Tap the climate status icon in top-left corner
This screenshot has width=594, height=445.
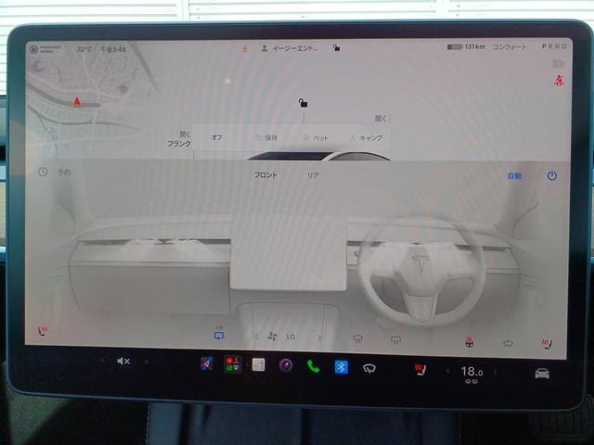[33, 49]
